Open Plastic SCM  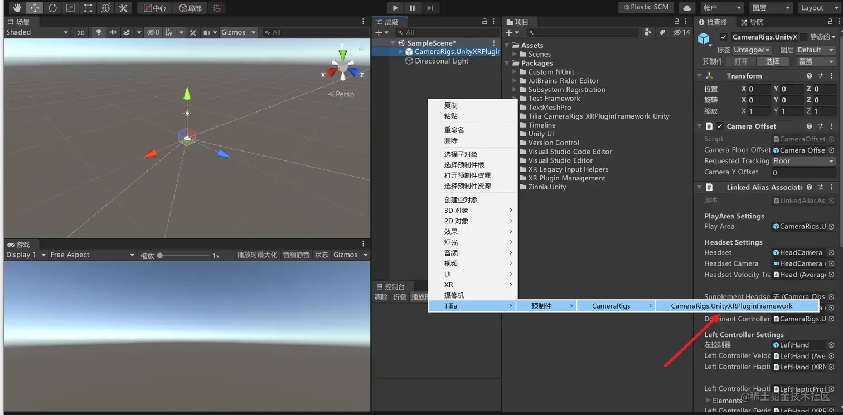click(646, 7)
